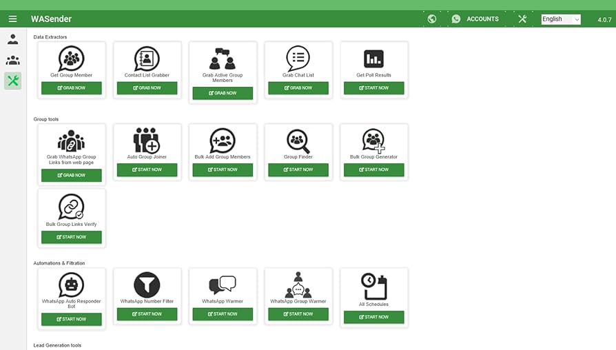Viewport: 616px width, 350px height.
Task: Select the tools sidebar icon
Action: pyautogui.click(x=12, y=81)
